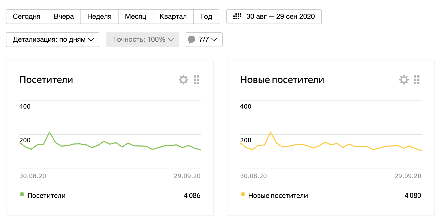Open settings gear on Новые посетители widget
The width and height of the screenshot is (442, 223).
click(404, 80)
